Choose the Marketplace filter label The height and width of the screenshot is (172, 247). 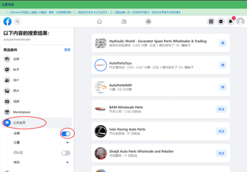pos(22,112)
